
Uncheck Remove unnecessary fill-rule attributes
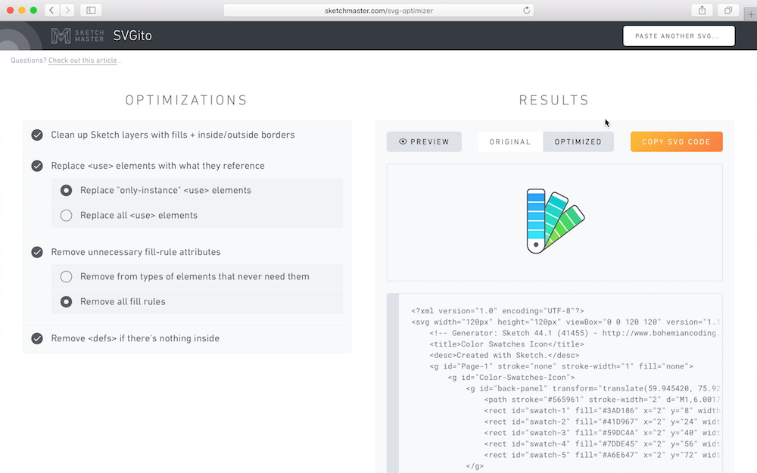pos(37,252)
